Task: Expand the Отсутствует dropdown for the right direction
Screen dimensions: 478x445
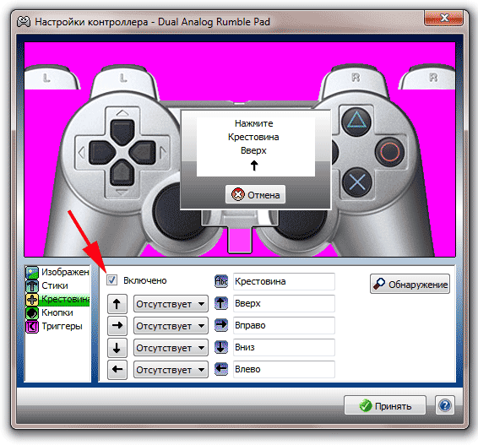Action: coord(171,326)
